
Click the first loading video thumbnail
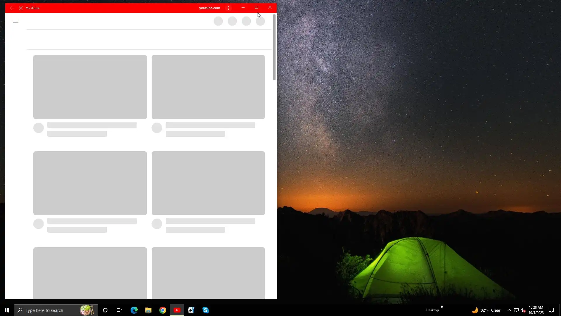[x=90, y=87]
